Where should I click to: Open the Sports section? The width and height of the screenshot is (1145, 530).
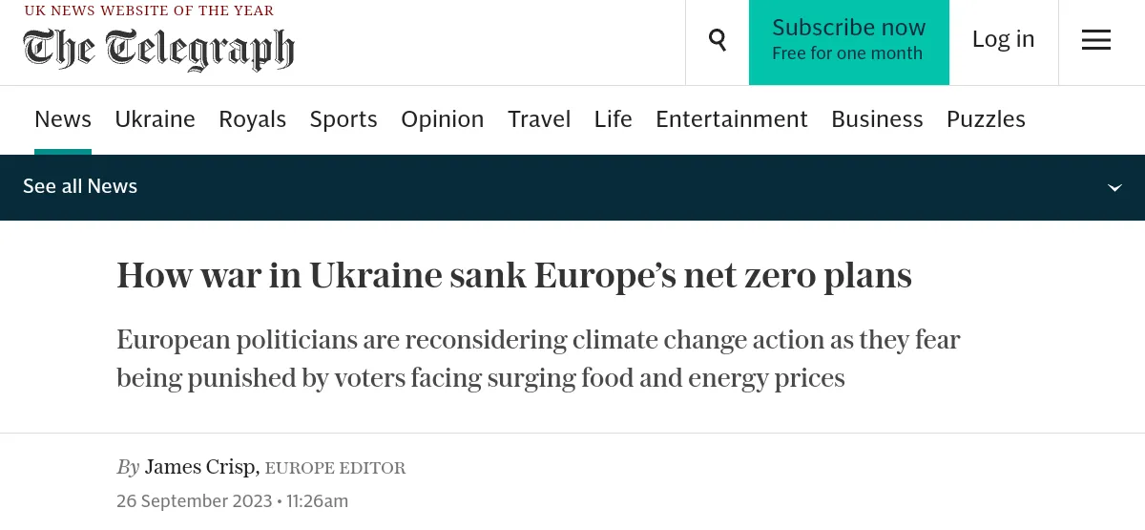343,119
